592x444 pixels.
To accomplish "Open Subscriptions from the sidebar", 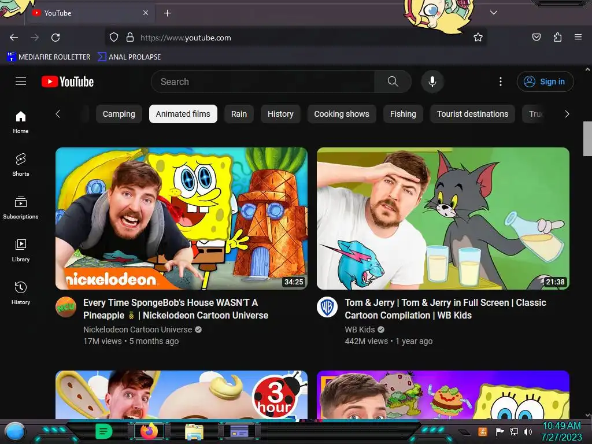I will pos(21,208).
